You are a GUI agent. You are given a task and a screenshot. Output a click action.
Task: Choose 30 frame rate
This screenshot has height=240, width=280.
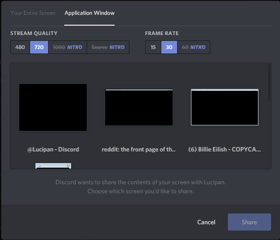click(169, 47)
